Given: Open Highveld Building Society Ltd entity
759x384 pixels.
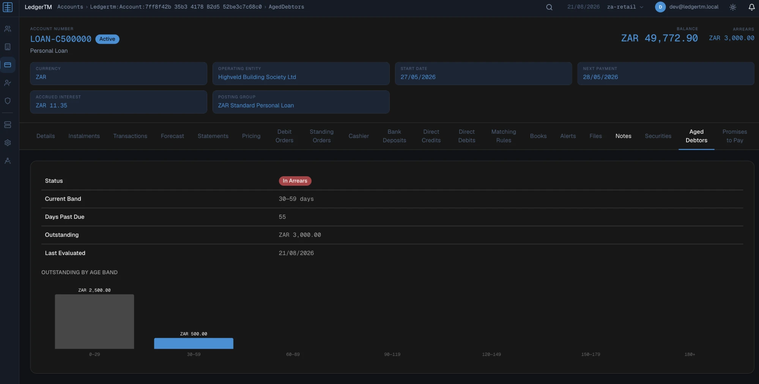Looking at the screenshot, I should tap(257, 77).
